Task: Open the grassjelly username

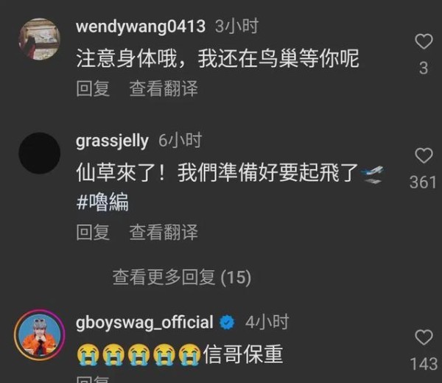Action: pos(112,141)
